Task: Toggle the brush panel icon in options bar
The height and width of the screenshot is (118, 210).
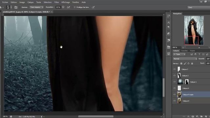Action: pos(16,7)
